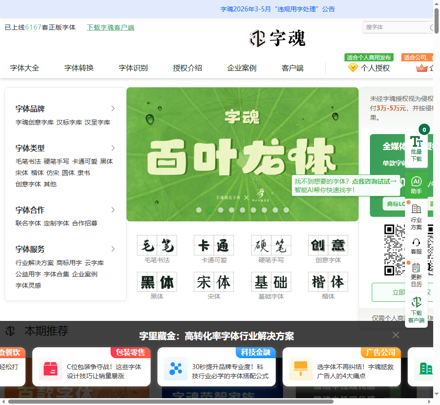Select the fourth banner carousel dot
Screen dimensions: 440x405
[x=232, y=210]
